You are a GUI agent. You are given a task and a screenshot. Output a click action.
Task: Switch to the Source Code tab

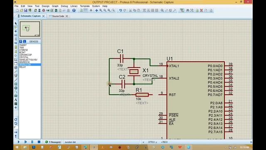pyautogui.click(x=58, y=16)
